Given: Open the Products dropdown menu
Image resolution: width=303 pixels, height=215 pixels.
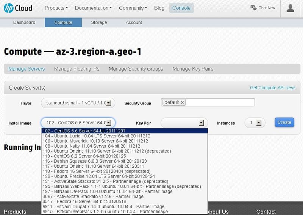Looking at the screenshot, I should [x=56, y=8].
